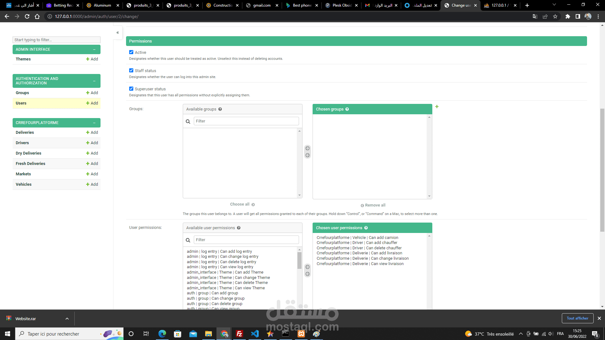Switch to the Betting Rec tab
This screenshot has height=340, width=605.
click(x=63, y=5)
